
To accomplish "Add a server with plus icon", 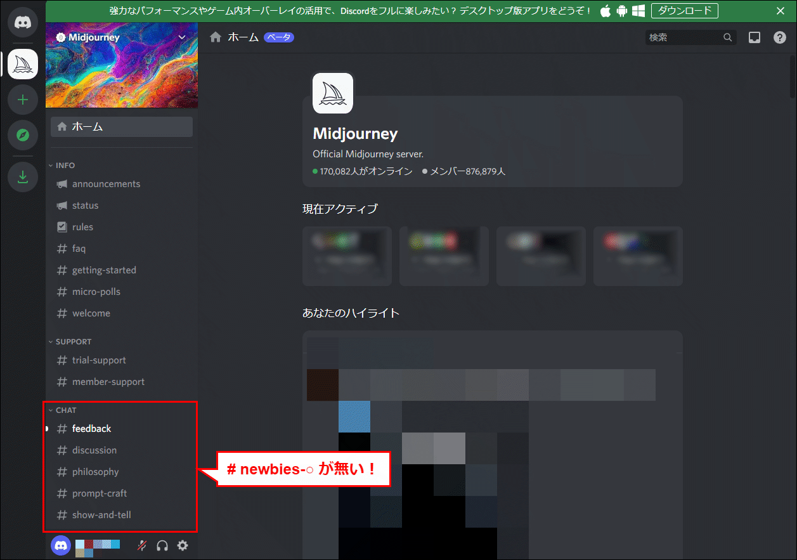I will [23, 100].
